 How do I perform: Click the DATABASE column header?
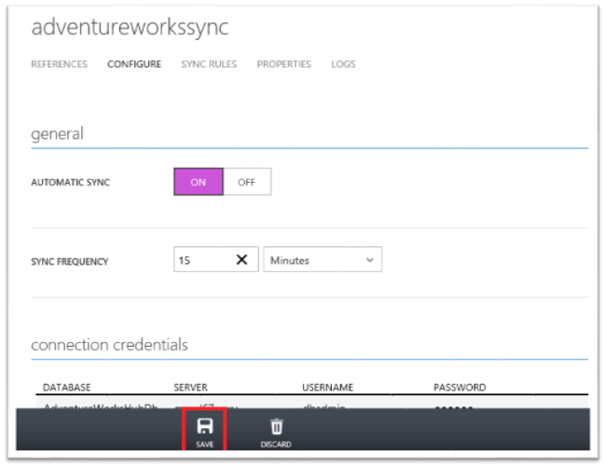66,387
